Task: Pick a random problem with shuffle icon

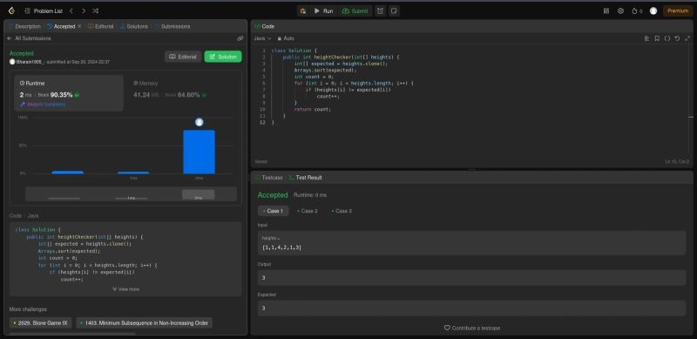Action: (96, 10)
